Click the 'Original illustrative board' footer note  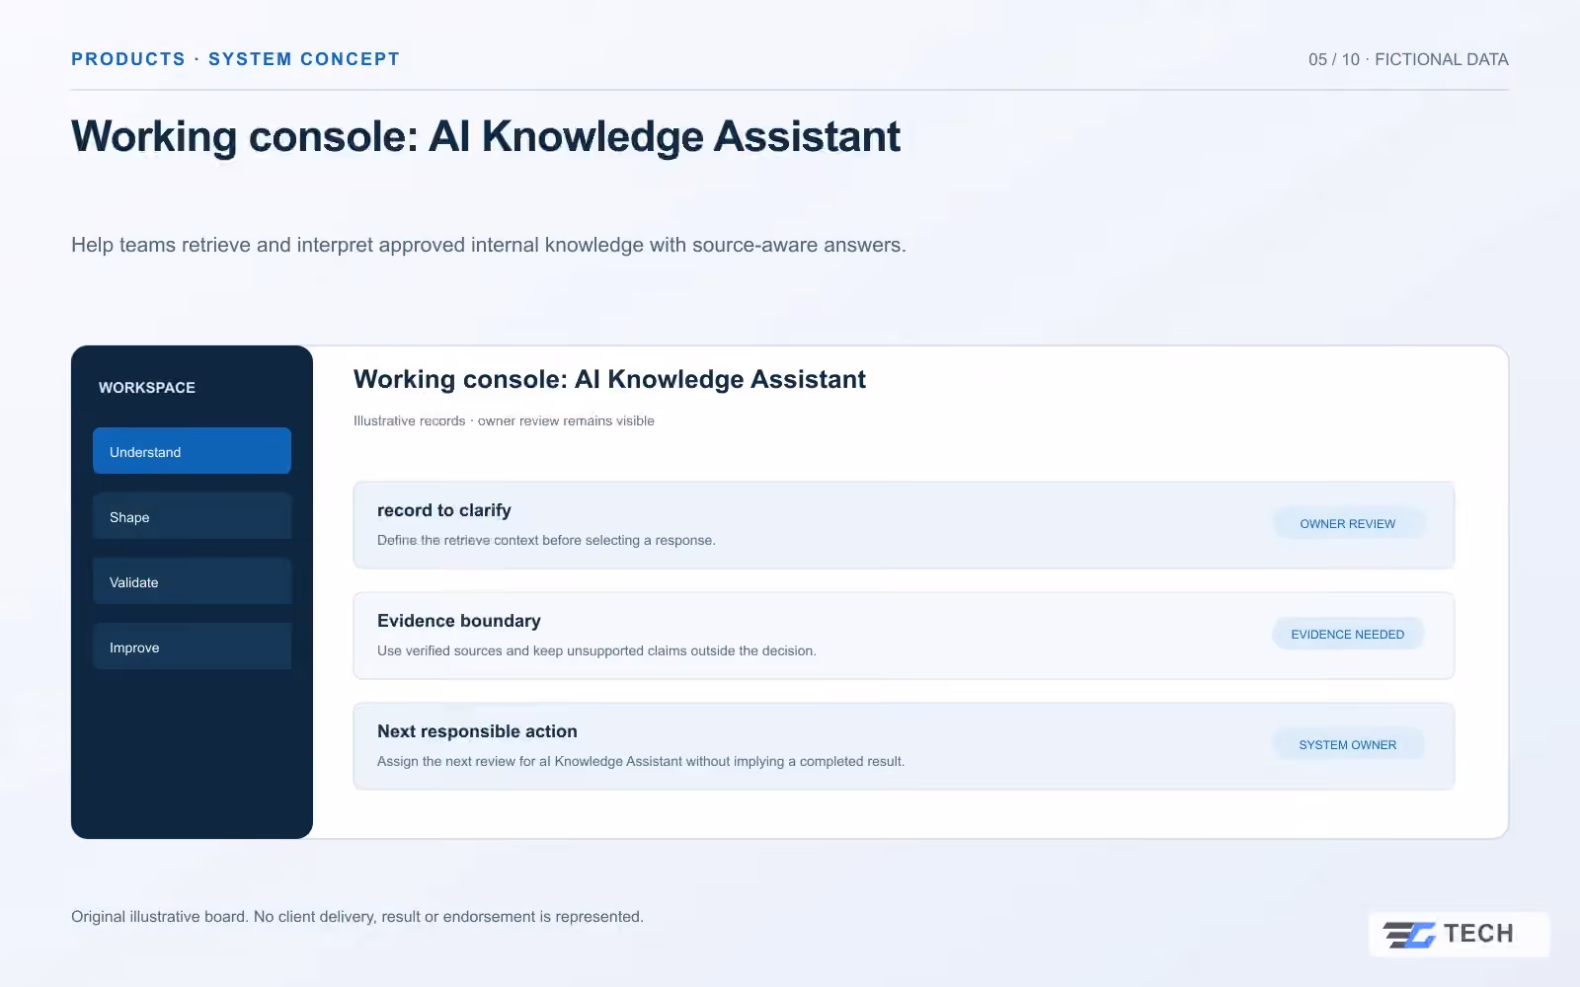(x=357, y=917)
